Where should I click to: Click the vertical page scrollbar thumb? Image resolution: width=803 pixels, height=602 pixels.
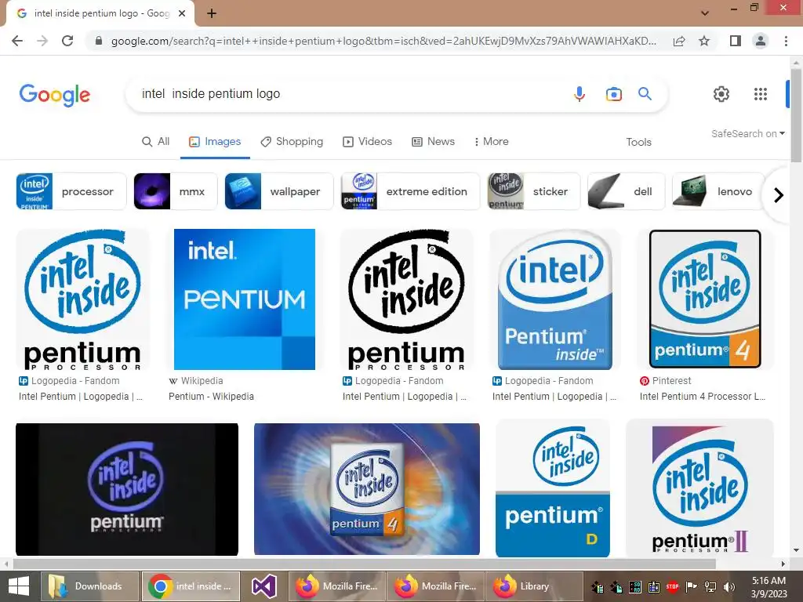796,116
